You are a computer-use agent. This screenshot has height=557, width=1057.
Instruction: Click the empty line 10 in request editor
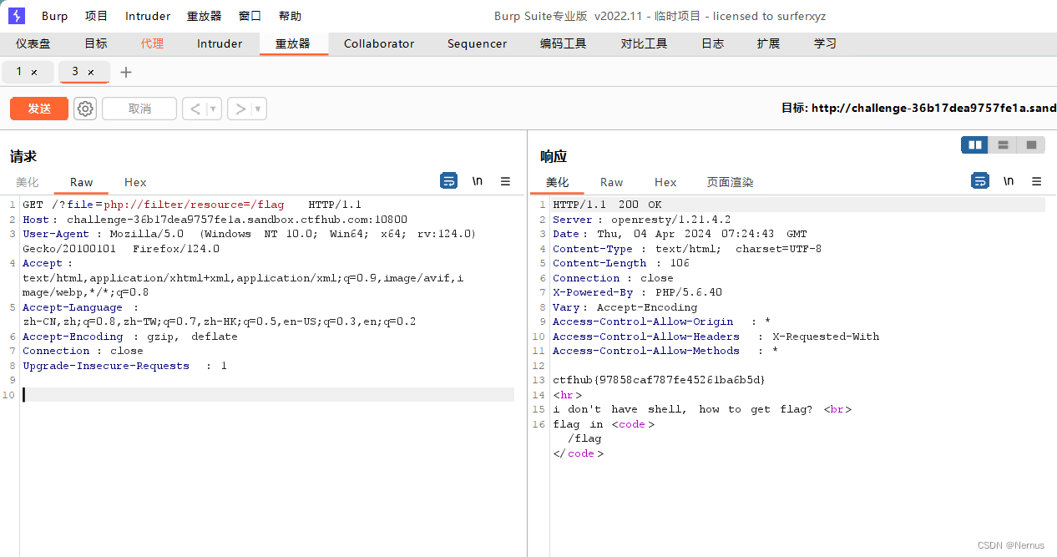coord(268,395)
